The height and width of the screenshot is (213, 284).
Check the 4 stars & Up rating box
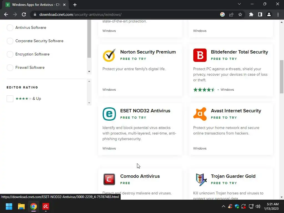coord(10,99)
